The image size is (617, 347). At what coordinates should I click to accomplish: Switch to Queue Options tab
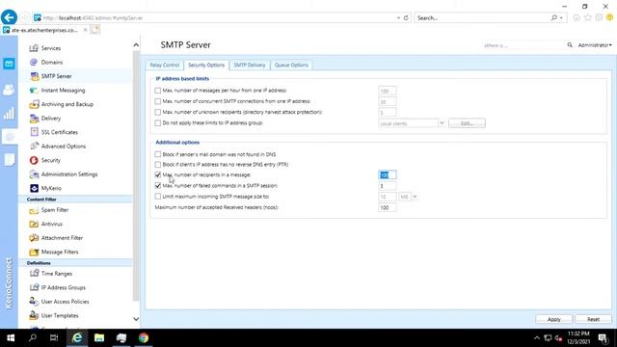(291, 65)
